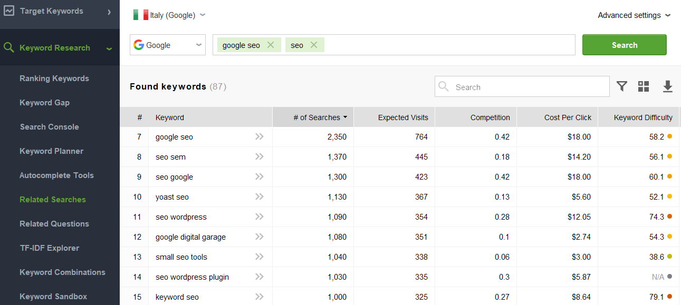Click the Keyword column header
681x305 pixels.
[210, 117]
